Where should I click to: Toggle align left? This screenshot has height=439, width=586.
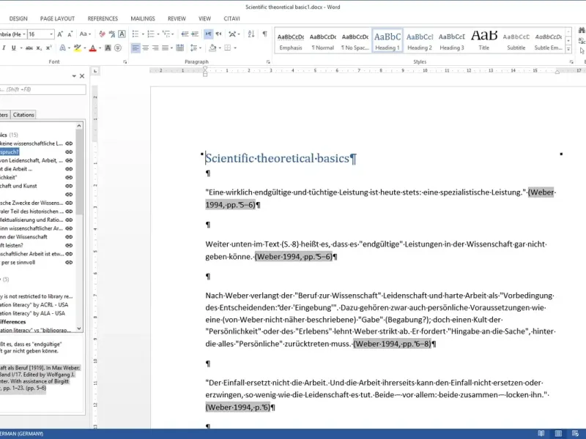136,48
